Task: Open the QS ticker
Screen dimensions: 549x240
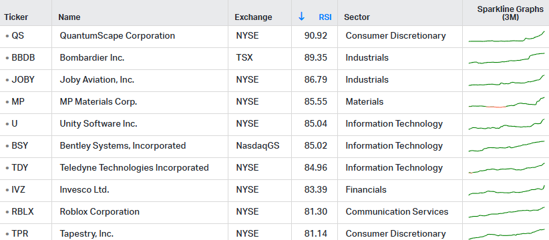Action: pos(18,35)
